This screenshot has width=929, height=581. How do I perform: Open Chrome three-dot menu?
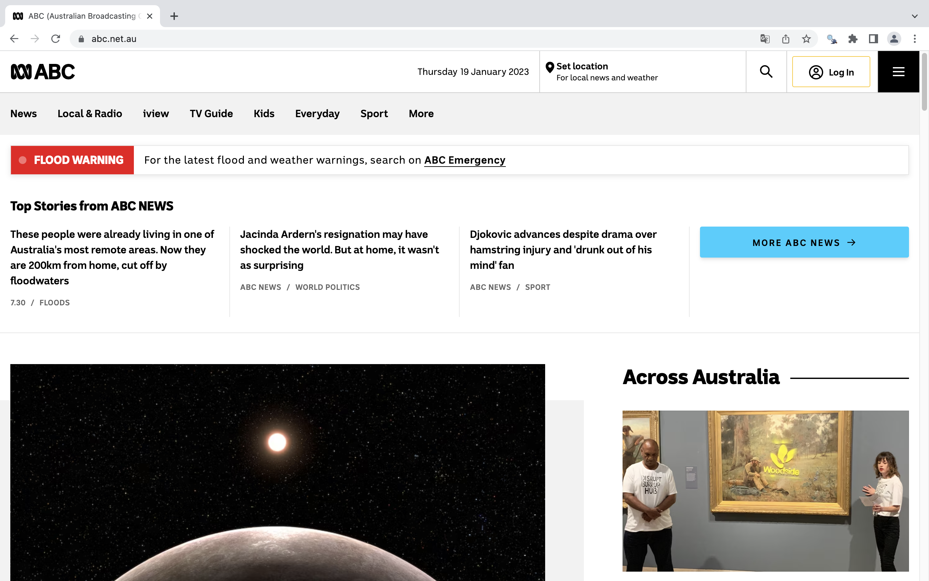915,39
